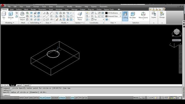Expand the View panel
This screenshot has height=104, width=185.
coord(113,23)
